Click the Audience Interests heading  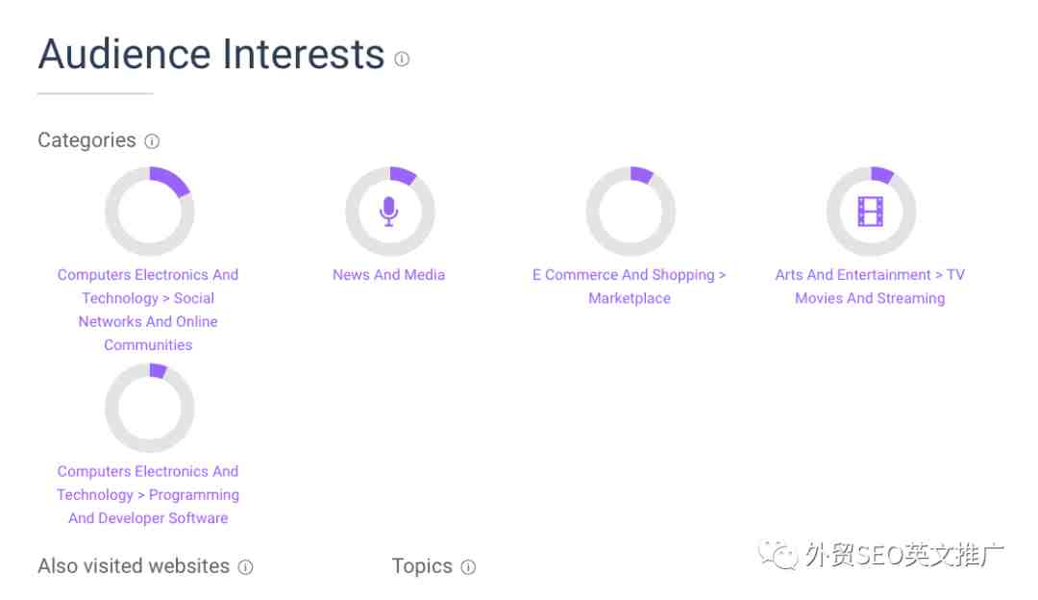coord(211,54)
